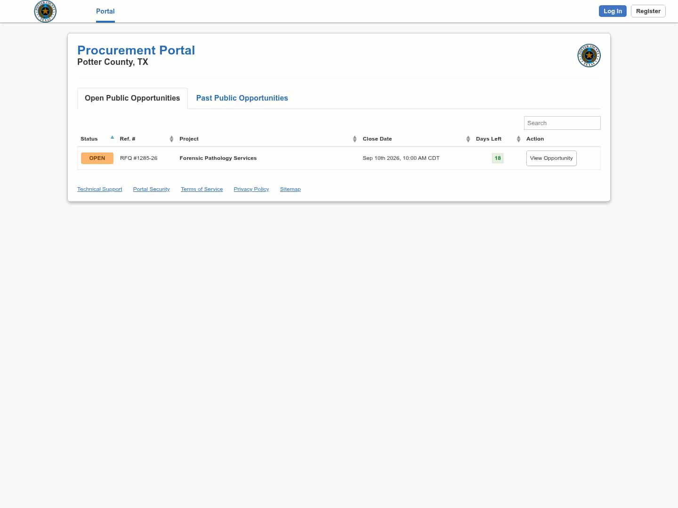
Task: Click the Potter County seal logo in header
Action: point(45,11)
